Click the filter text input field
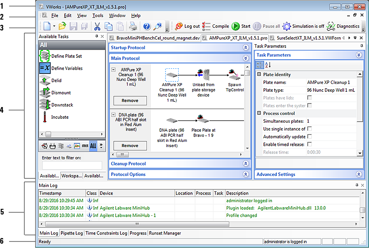369x248 pixels. (72, 165)
